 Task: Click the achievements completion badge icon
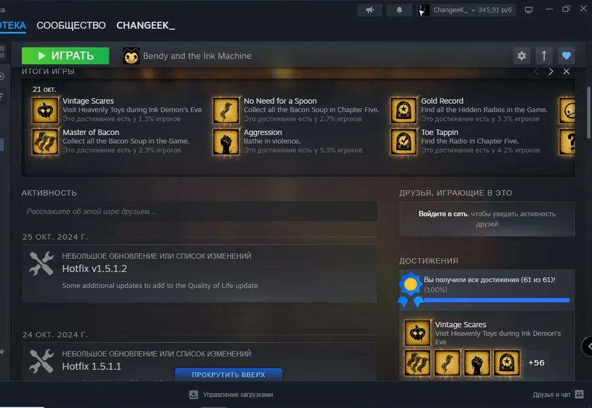pos(410,289)
